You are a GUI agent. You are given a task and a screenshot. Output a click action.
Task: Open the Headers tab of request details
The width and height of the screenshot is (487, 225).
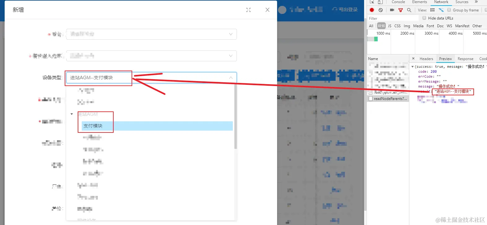426,59
